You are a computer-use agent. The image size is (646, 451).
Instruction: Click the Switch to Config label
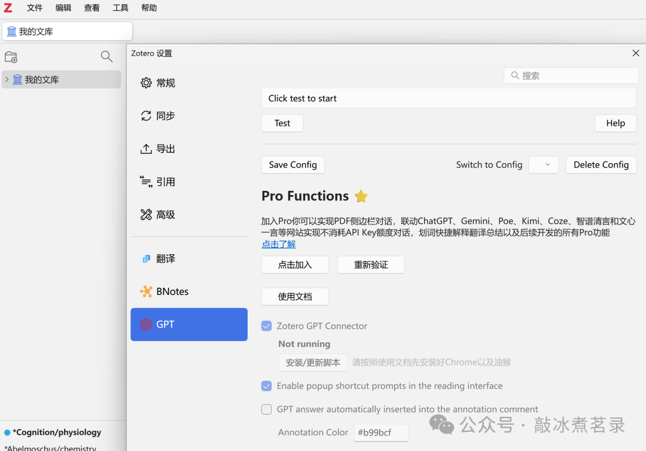pos(489,164)
